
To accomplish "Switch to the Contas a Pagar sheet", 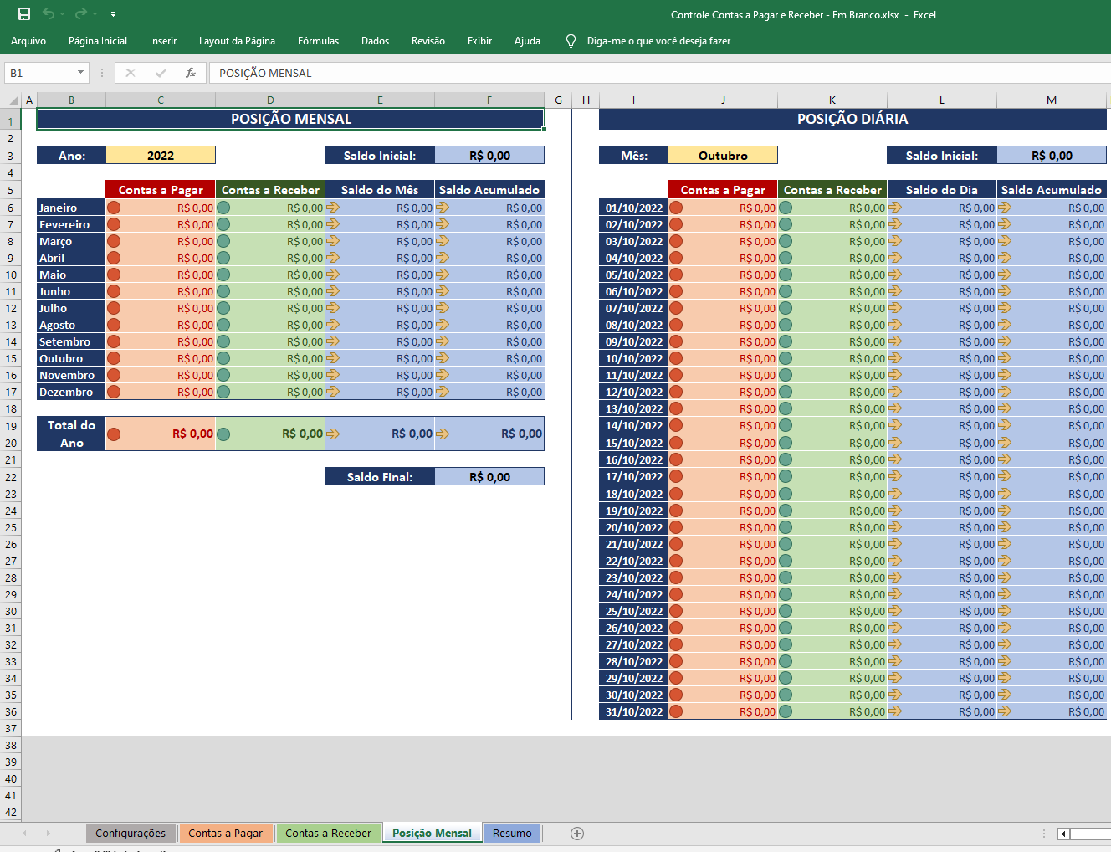I will pyautogui.click(x=225, y=833).
